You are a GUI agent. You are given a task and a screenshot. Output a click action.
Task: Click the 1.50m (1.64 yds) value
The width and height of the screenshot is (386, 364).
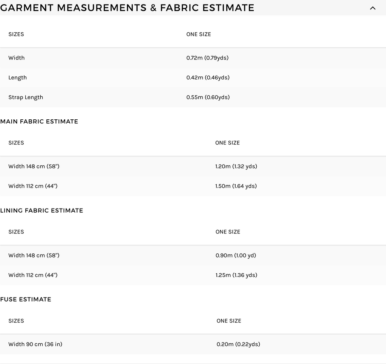pos(236,186)
